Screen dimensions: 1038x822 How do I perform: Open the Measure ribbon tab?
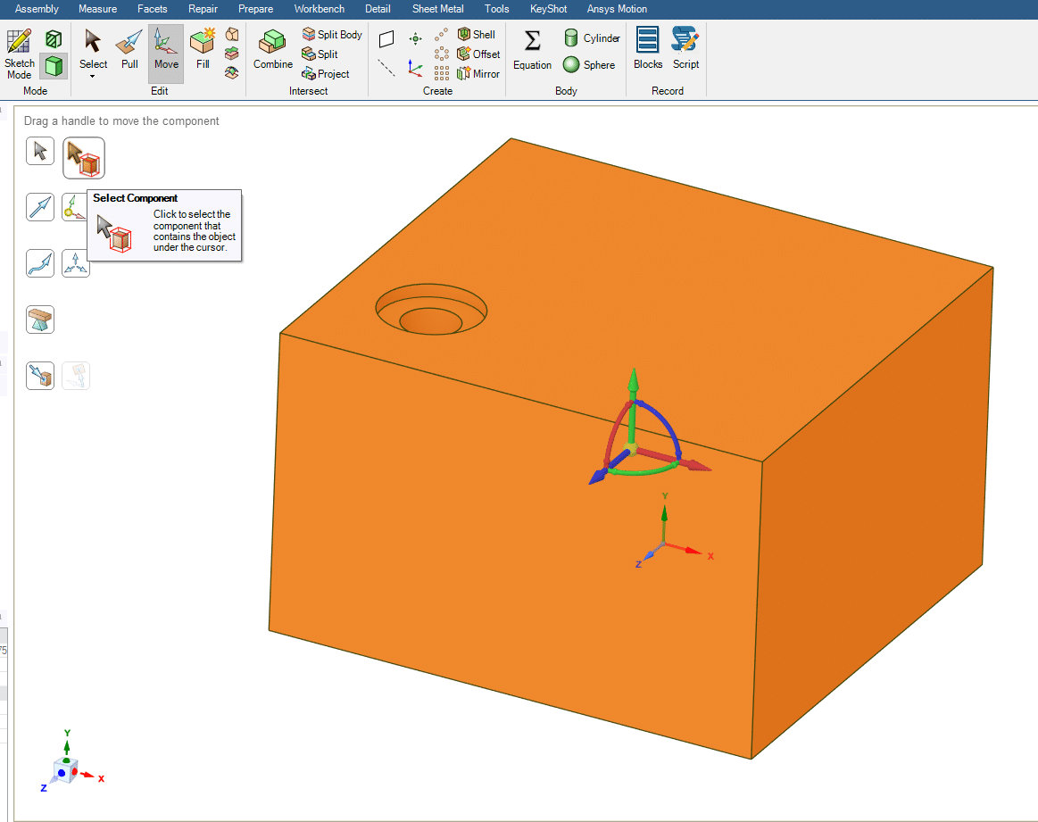[x=97, y=9]
